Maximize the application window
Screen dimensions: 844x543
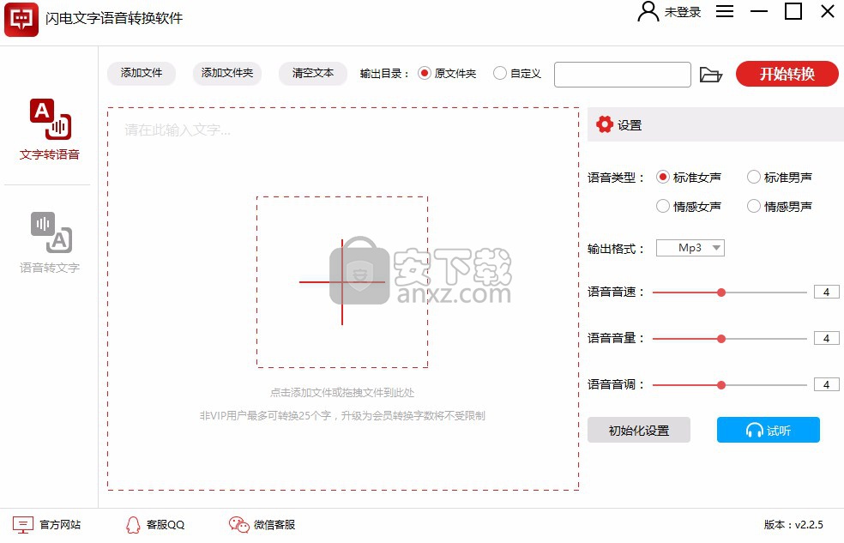click(793, 11)
